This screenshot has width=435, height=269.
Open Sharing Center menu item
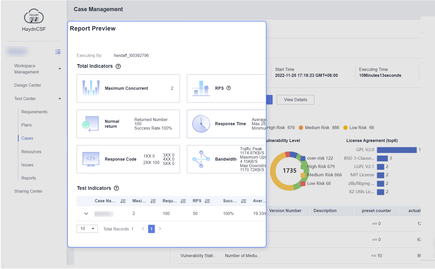[x=28, y=191]
